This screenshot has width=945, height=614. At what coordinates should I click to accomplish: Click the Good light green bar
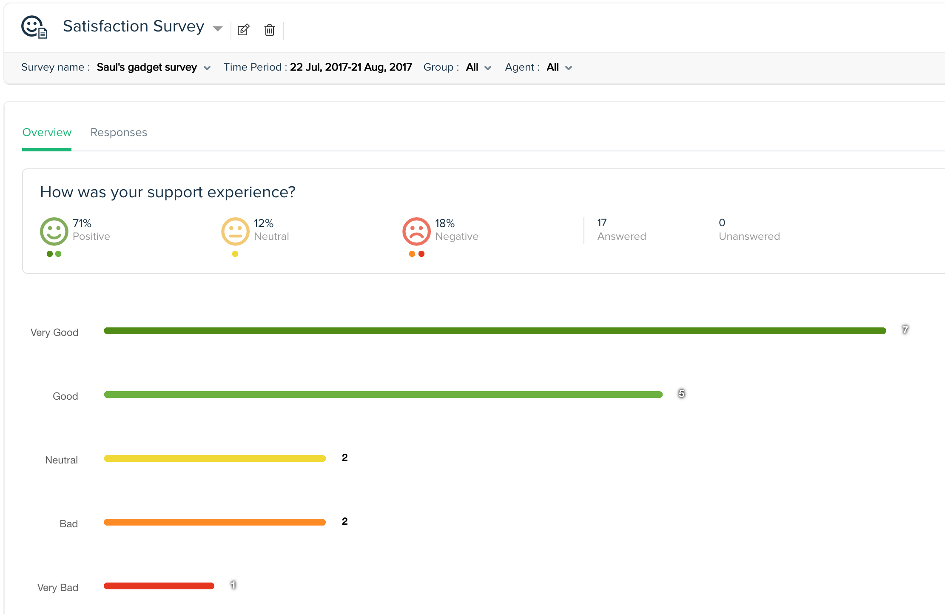click(x=383, y=395)
